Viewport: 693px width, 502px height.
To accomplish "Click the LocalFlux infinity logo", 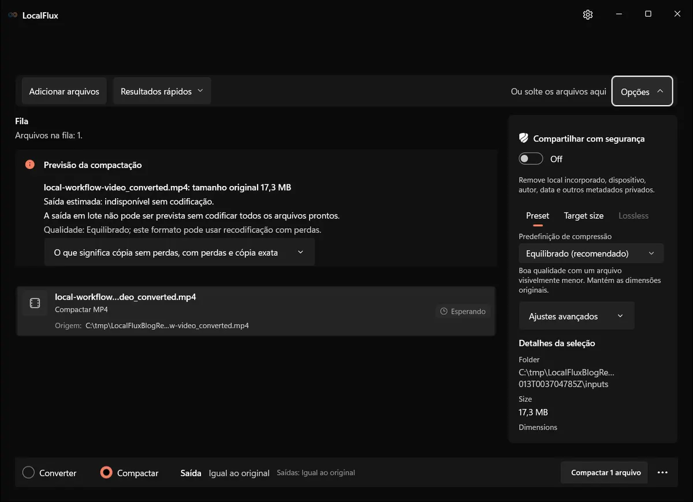I will [13, 15].
